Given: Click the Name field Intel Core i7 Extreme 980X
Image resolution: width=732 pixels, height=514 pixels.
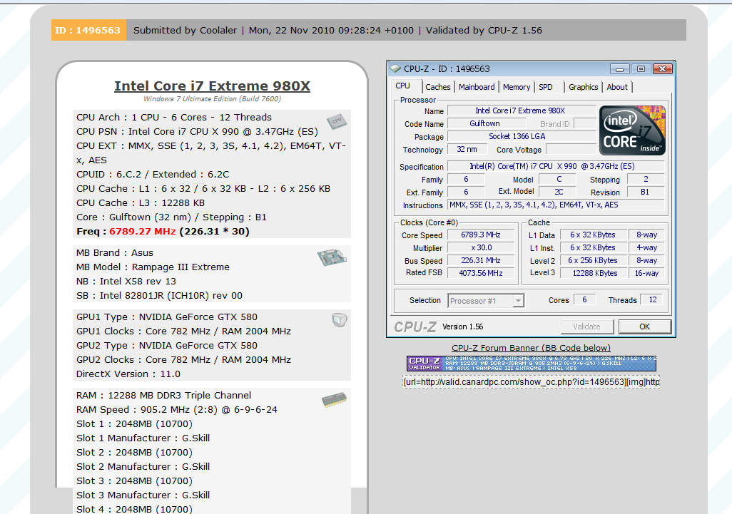Looking at the screenshot, I should point(521,110).
